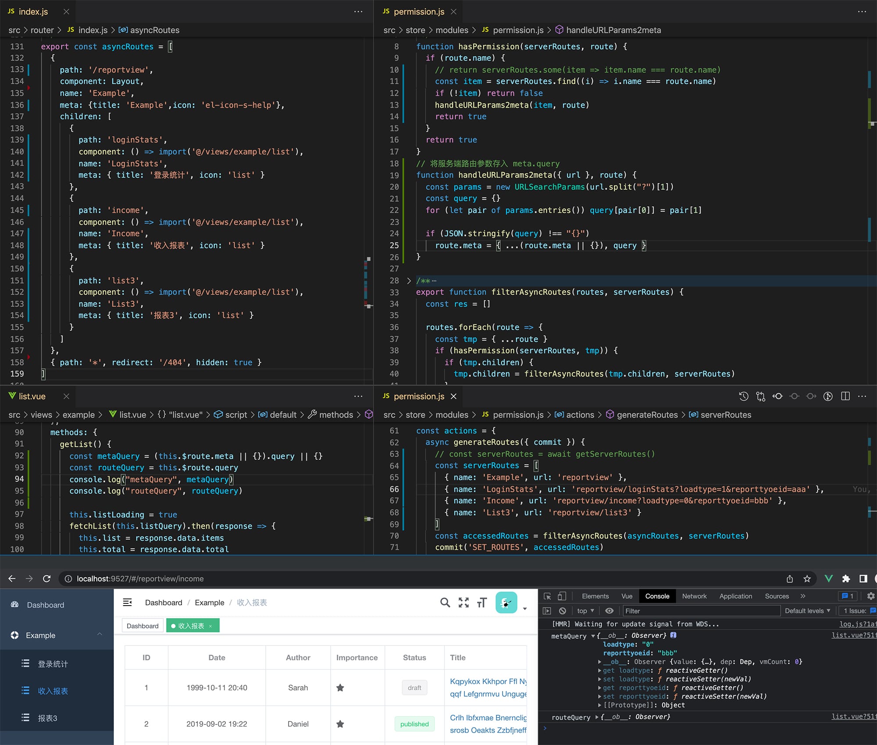Screen dimensions: 877x745
Task: Click the search magnifier in the dashboard header
Action: 445,602
